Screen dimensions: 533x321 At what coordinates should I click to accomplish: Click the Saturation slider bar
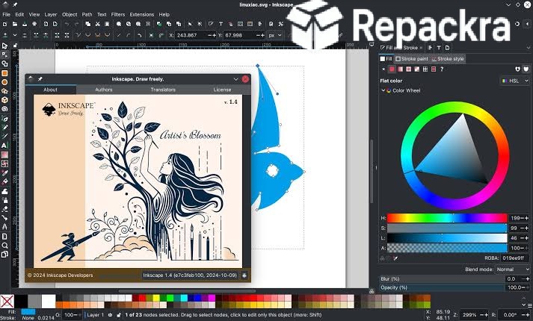(x=447, y=228)
